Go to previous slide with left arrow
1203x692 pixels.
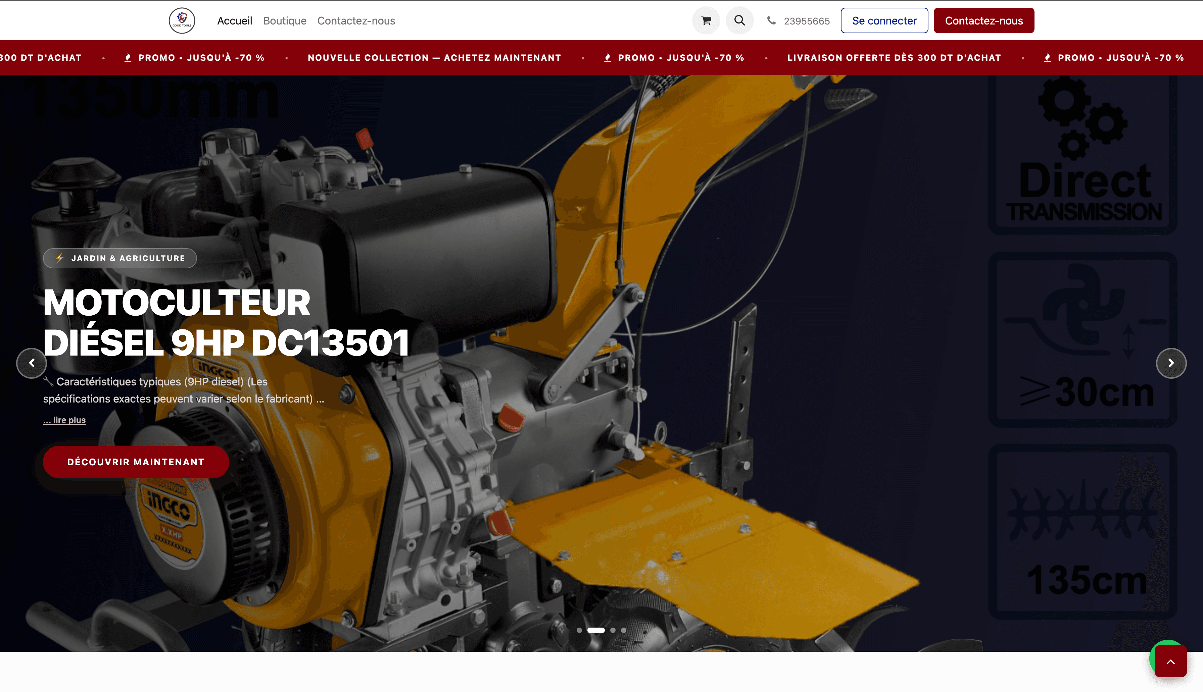31,363
